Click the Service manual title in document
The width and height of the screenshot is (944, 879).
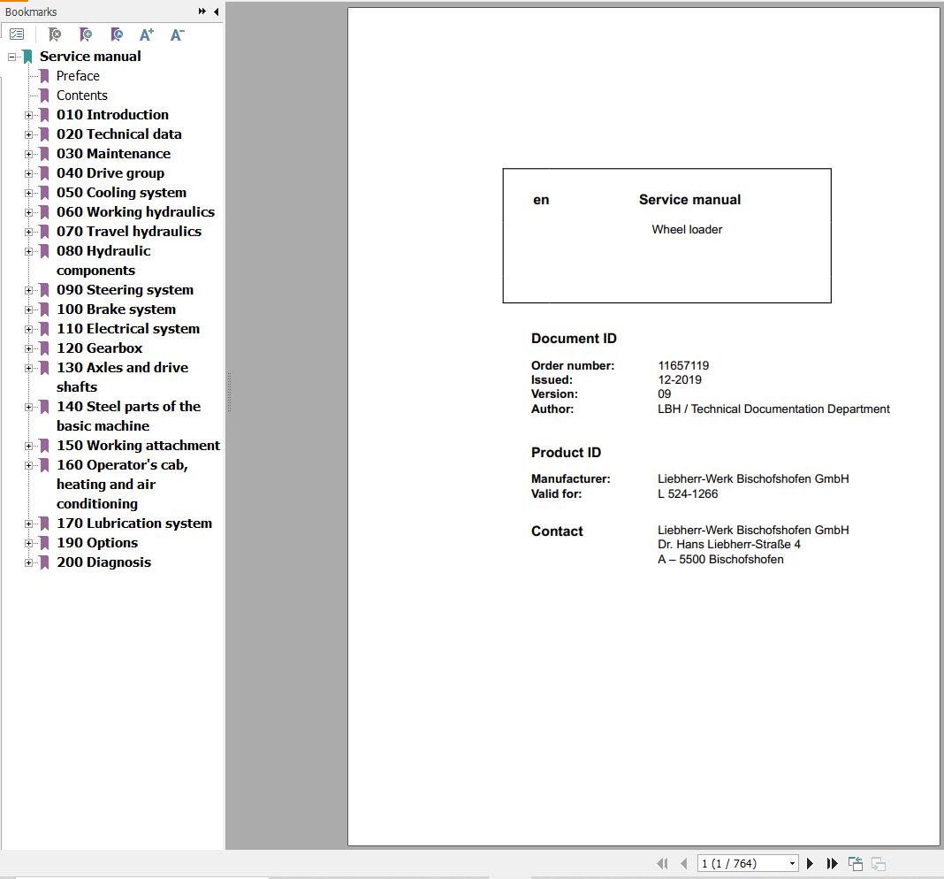[690, 200]
